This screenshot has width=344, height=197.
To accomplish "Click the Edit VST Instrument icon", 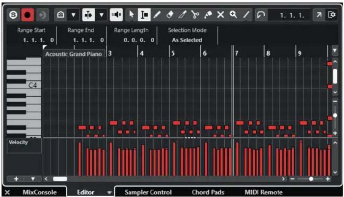I will click(60, 15).
